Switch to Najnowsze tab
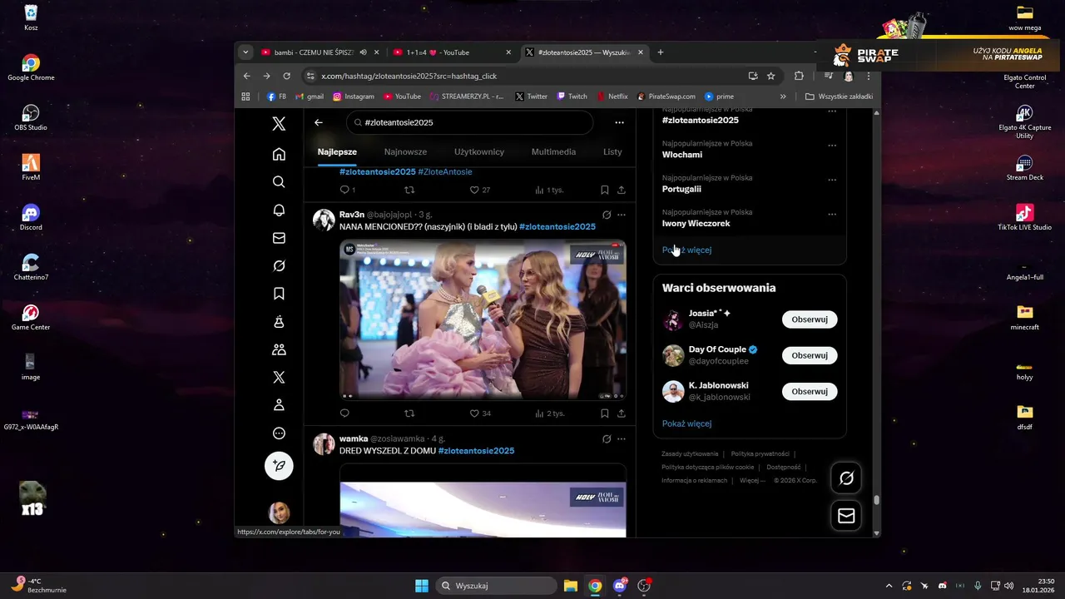 (x=405, y=152)
